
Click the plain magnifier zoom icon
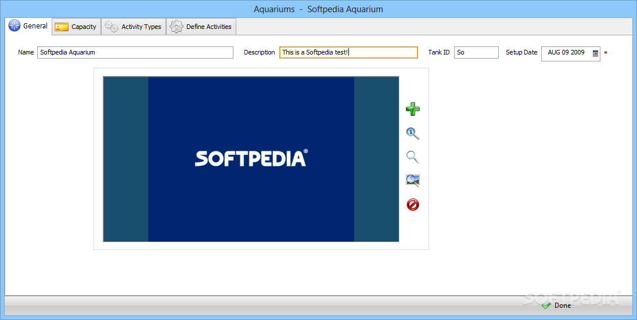tap(413, 157)
